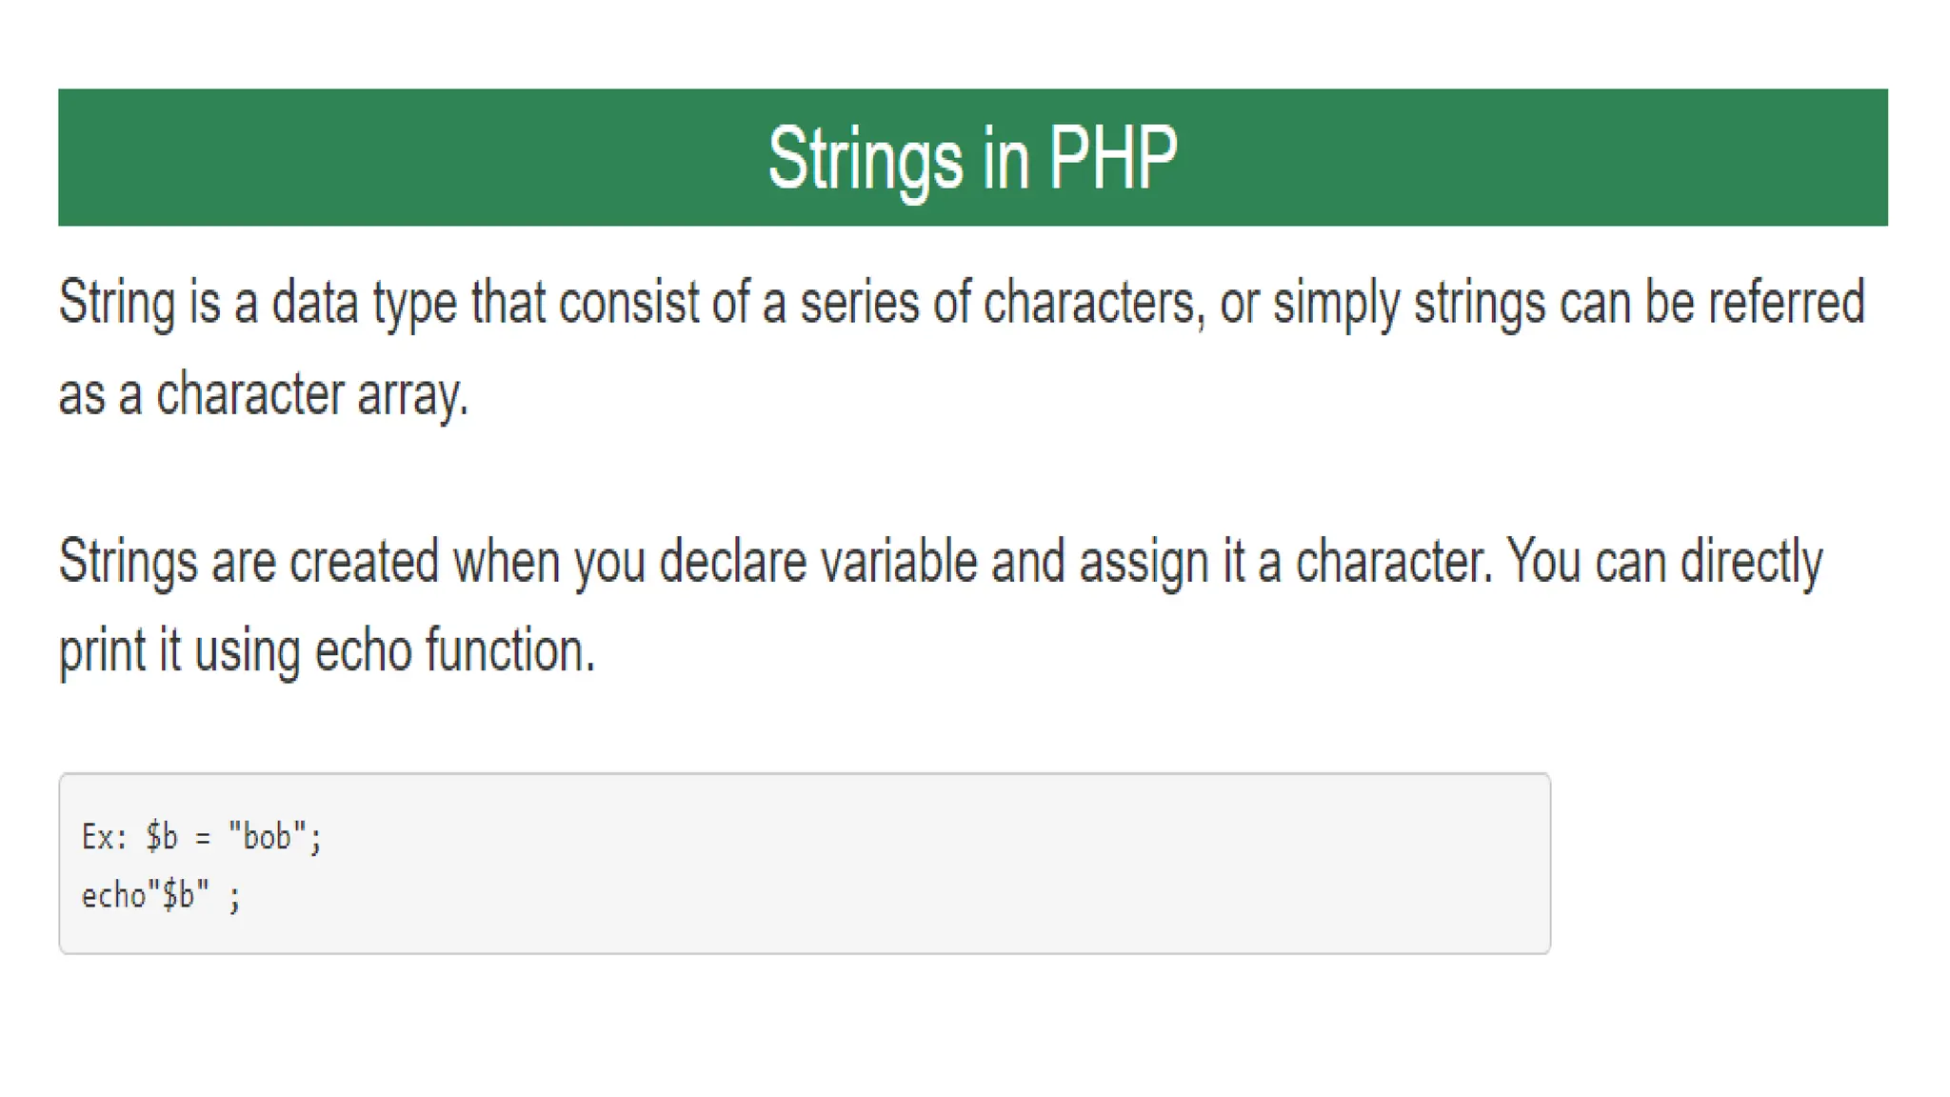Image resolution: width=1950 pixels, height=1097 pixels.
Task: Click the "Ex:" label in code box
Action: point(104,836)
